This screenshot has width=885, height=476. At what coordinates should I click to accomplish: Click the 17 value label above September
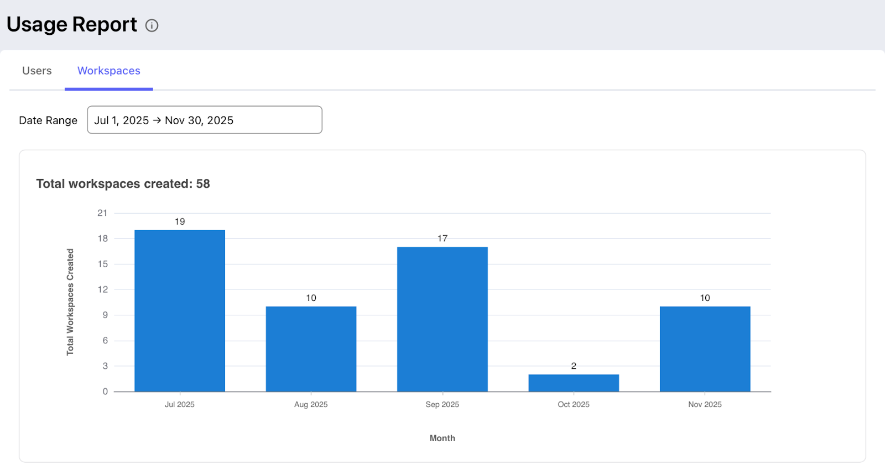coord(442,239)
